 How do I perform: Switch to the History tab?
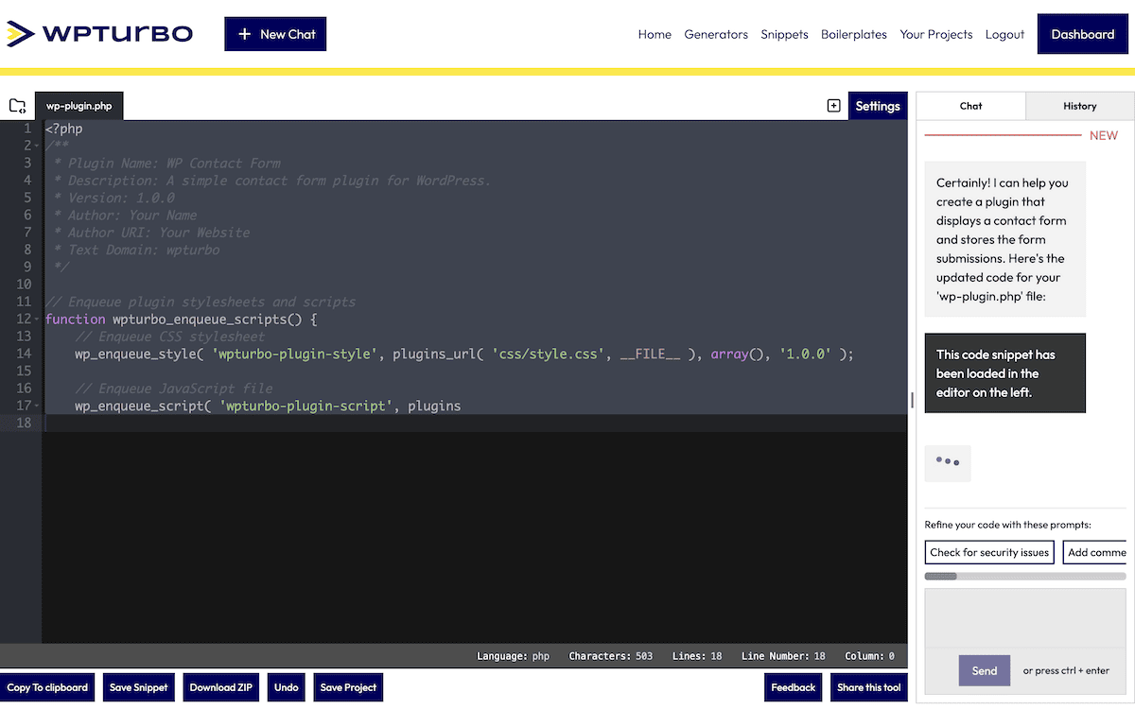point(1079,106)
